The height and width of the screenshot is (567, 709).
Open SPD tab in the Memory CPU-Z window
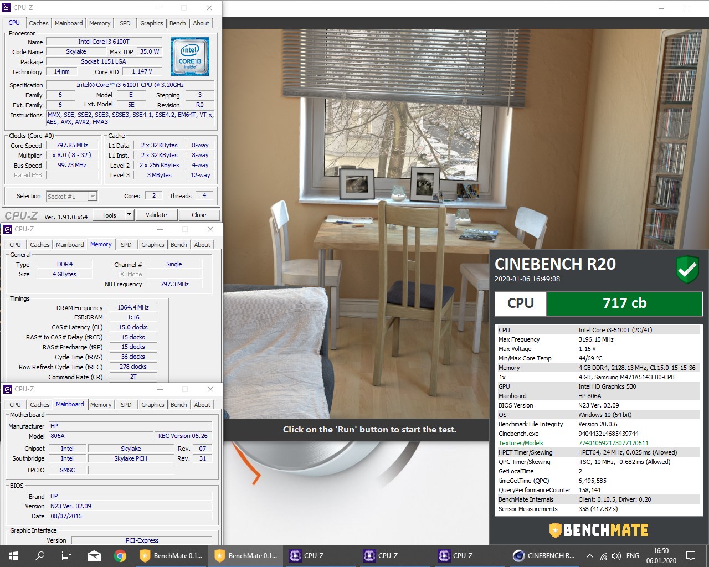(126, 245)
